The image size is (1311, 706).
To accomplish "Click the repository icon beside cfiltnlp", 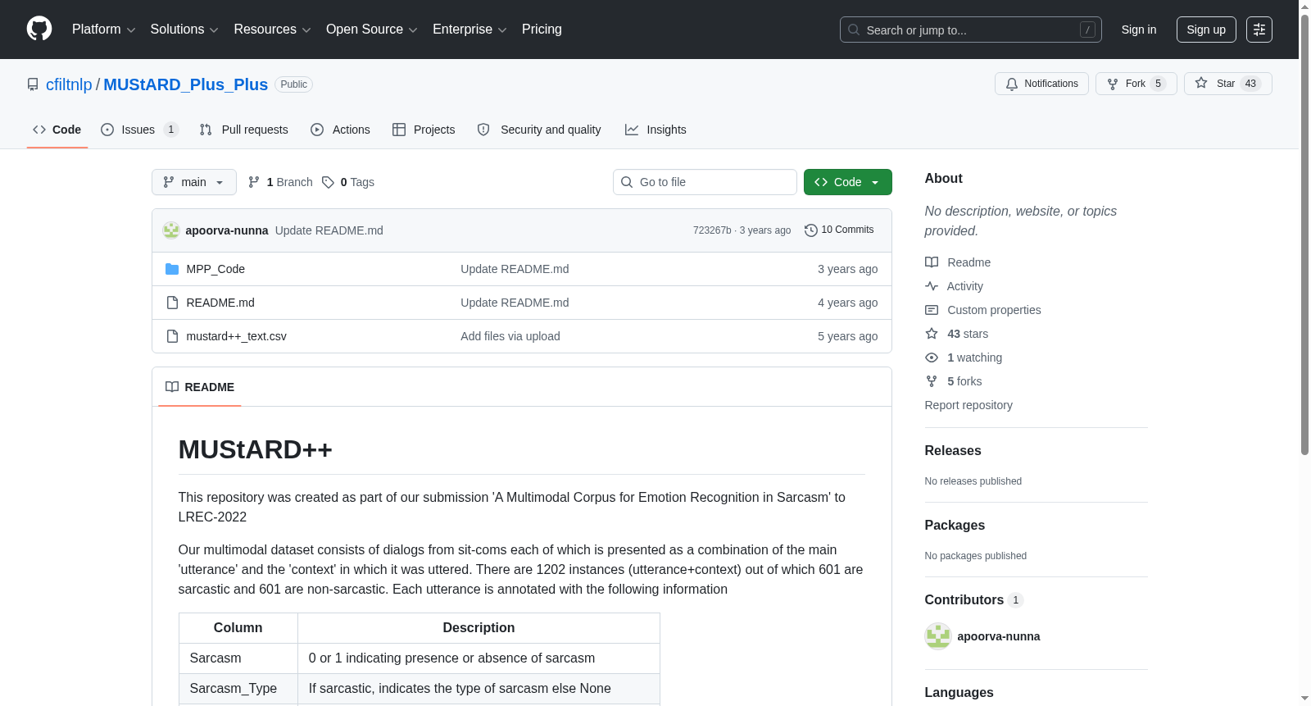I will 33,84.
